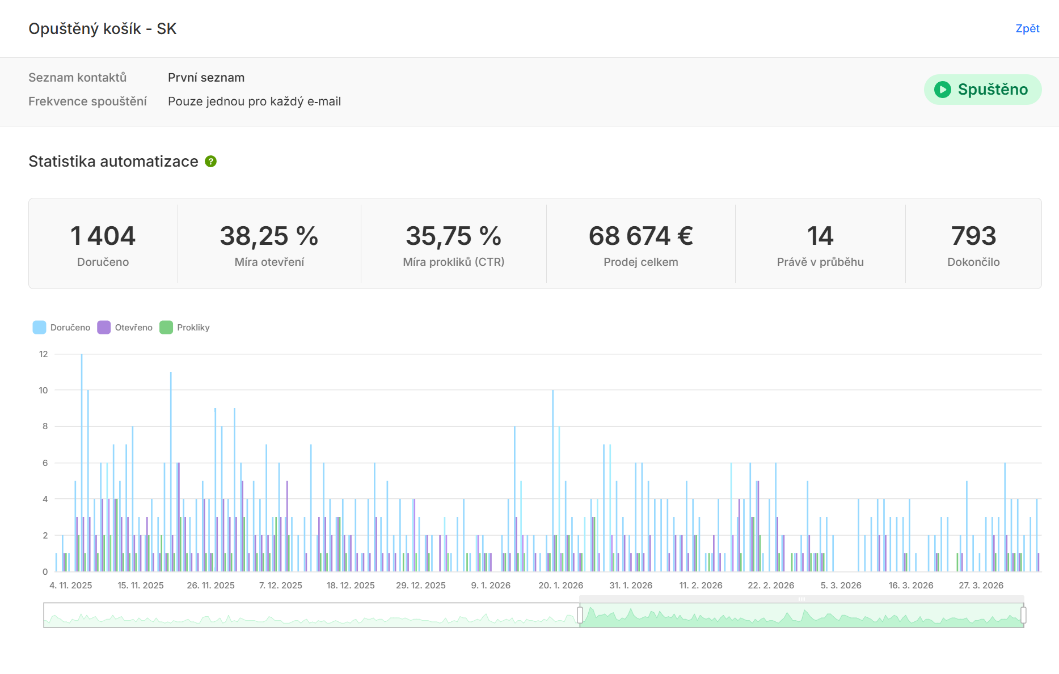Click the unselected area of the overview chart

[x=311, y=615]
